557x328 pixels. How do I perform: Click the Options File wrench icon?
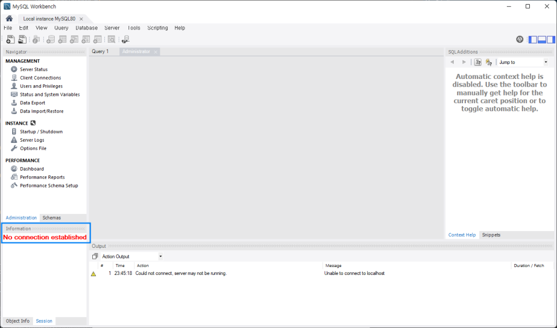coord(14,148)
